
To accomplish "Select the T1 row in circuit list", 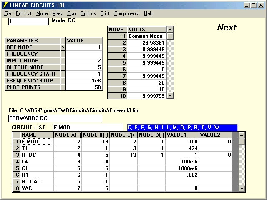I will pos(37,148).
